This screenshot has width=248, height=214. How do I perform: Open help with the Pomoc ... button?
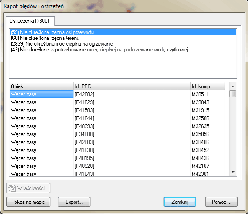(221, 202)
